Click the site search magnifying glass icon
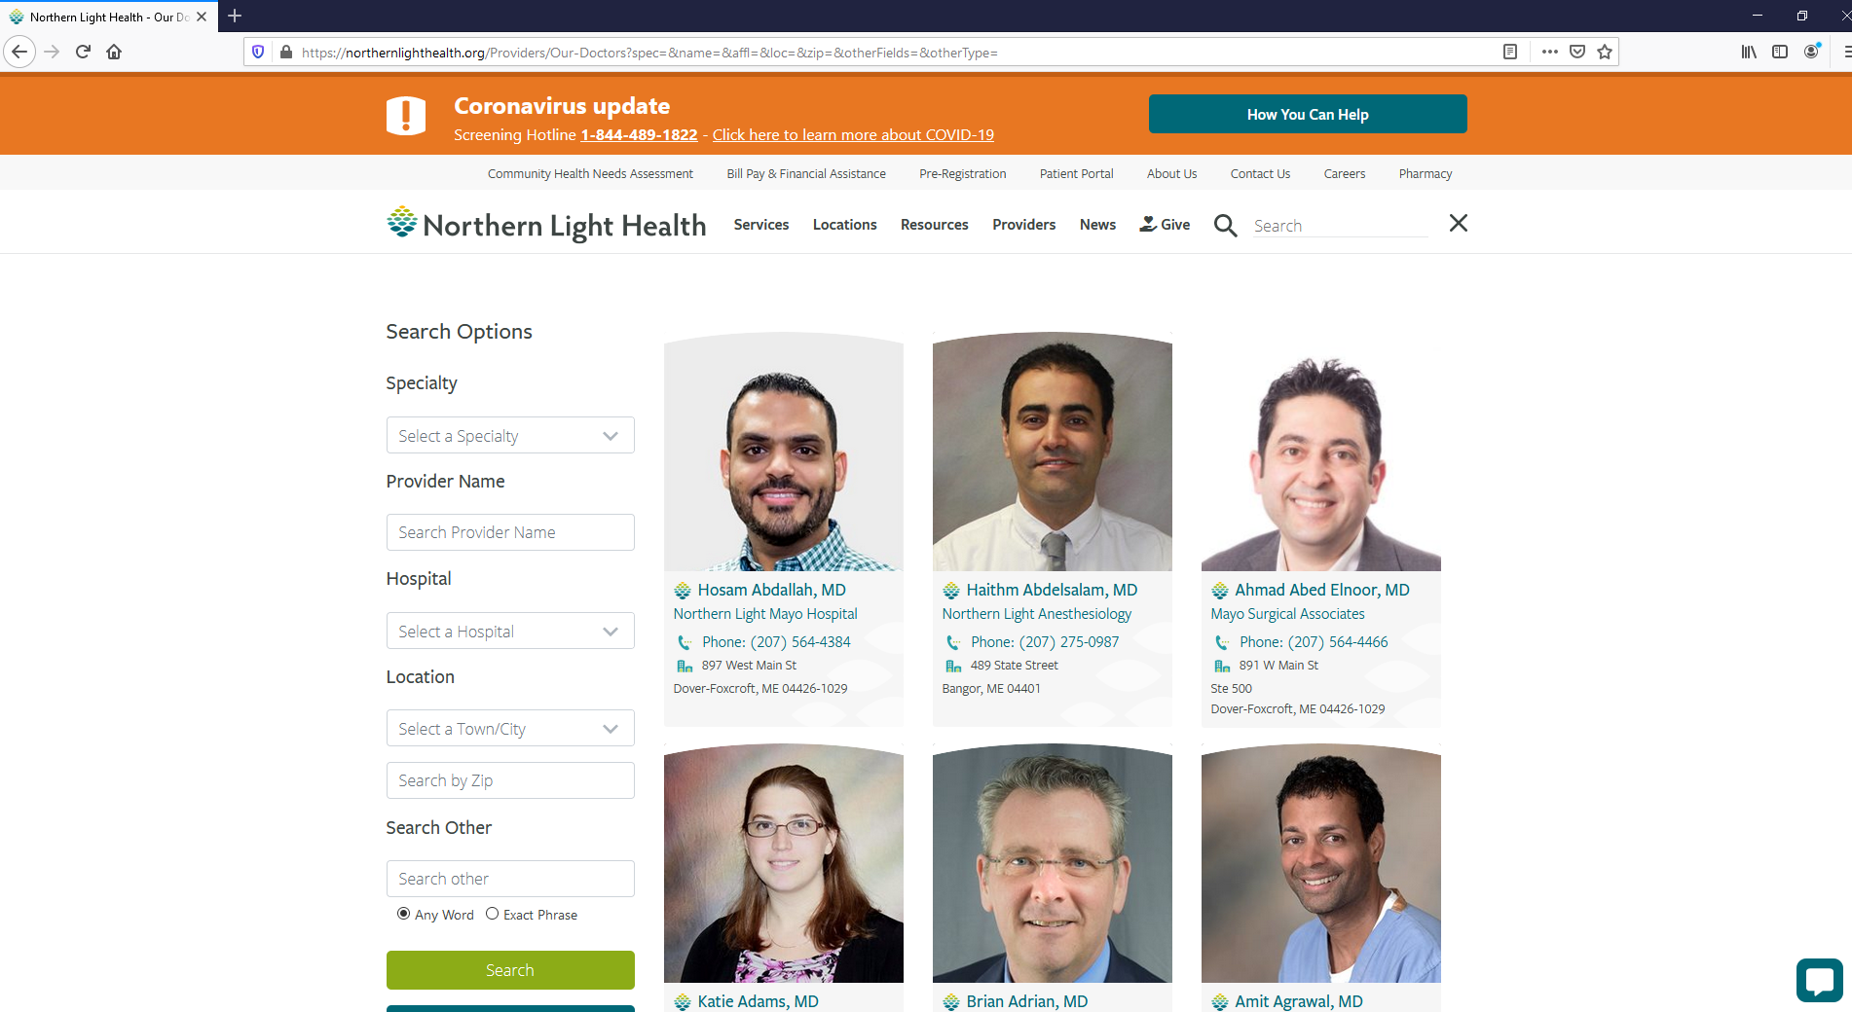The image size is (1852, 1012). click(x=1225, y=226)
